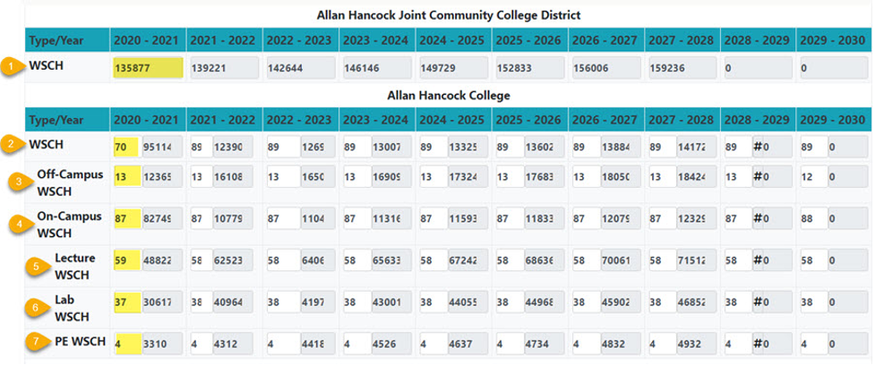Click On-Campus WSCH 2021 - 2022 percent field
This screenshot has width=875, height=365.
pyautogui.click(x=202, y=219)
